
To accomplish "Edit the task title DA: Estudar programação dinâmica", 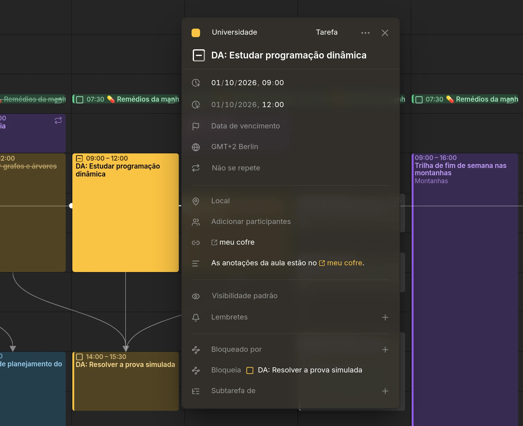I will point(289,55).
